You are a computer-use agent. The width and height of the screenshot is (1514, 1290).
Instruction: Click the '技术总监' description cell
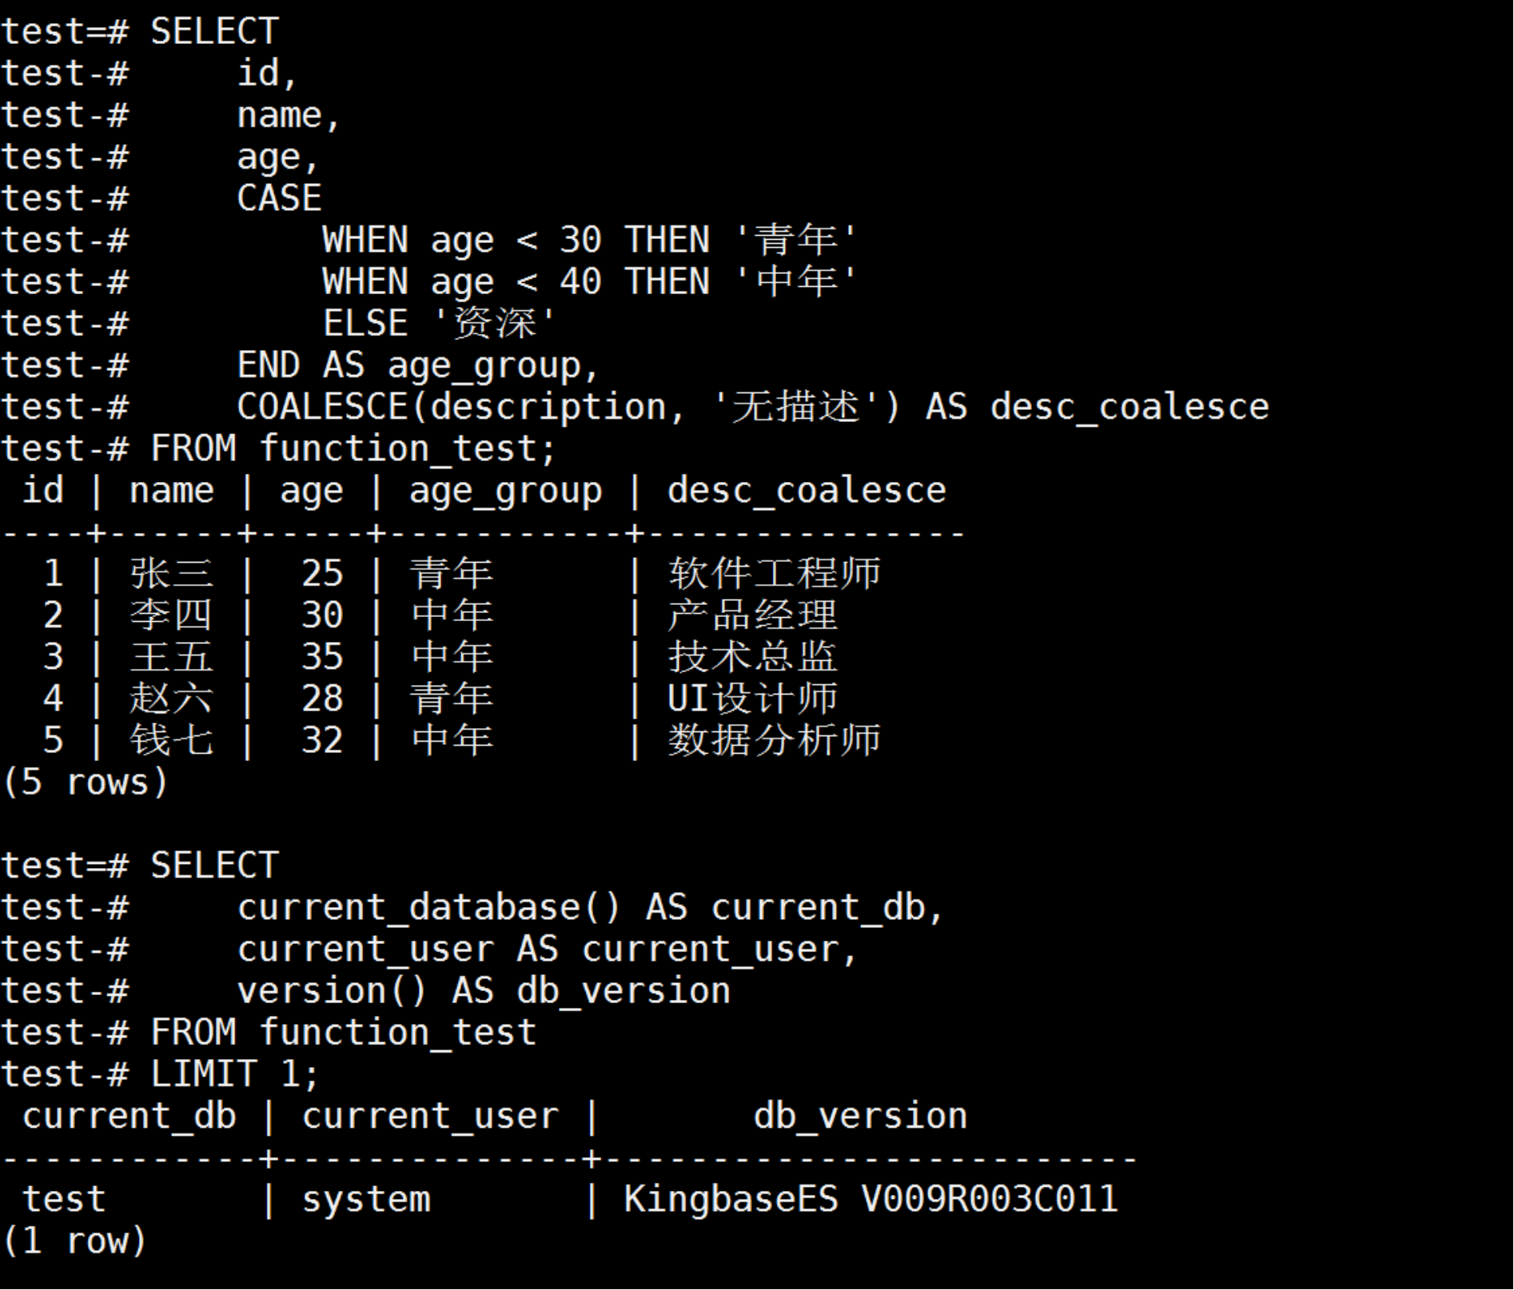(x=752, y=657)
